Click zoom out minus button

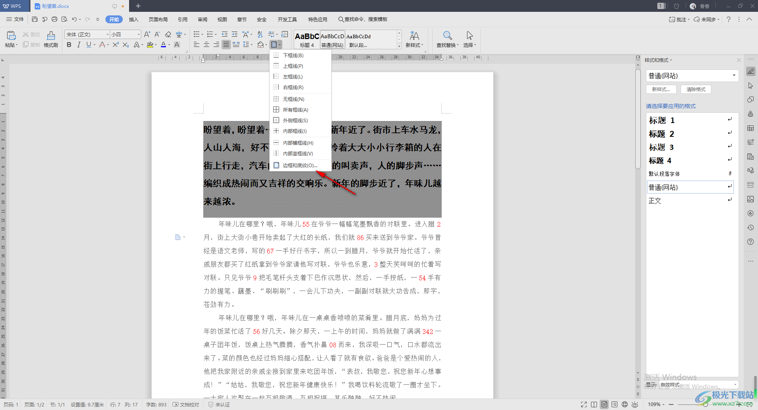671,404
